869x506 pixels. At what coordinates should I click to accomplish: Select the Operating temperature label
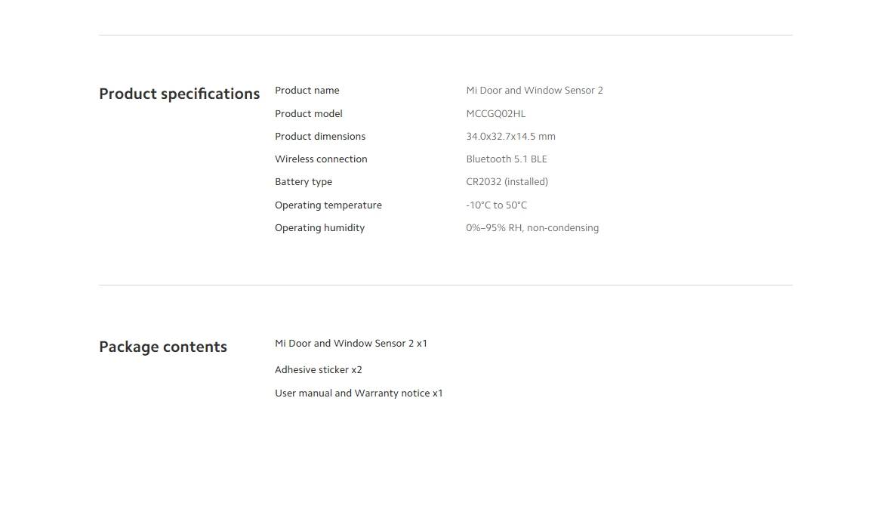(328, 205)
